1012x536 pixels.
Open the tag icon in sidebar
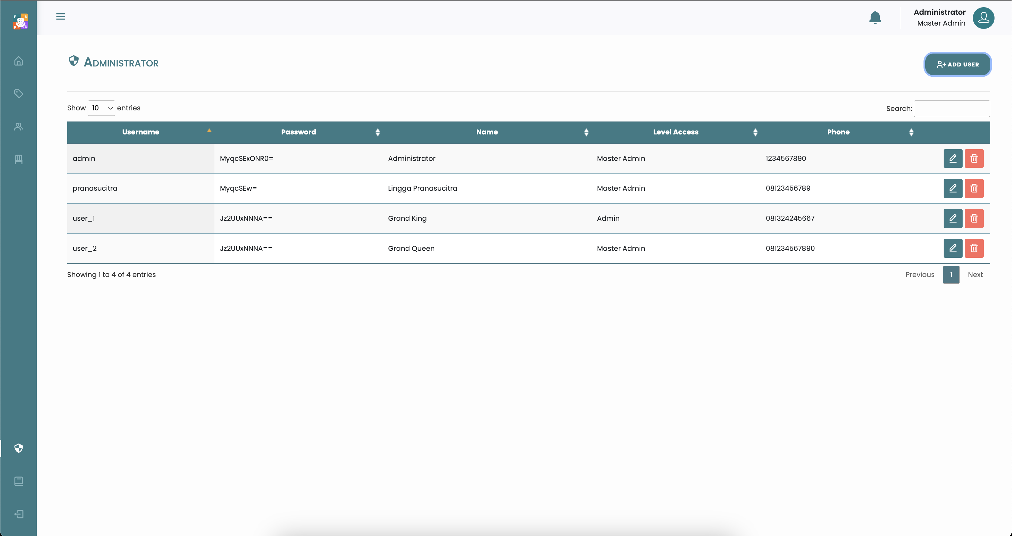click(x=18, y=93)
